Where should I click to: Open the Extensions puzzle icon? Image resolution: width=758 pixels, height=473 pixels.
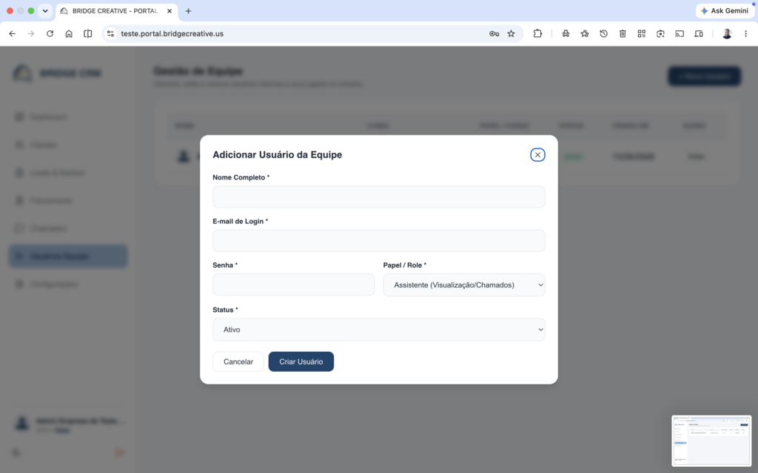point(537,34)
